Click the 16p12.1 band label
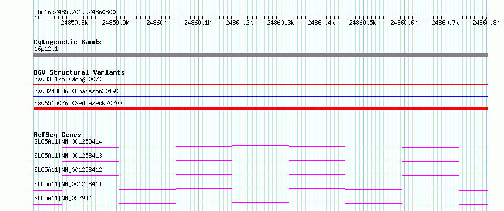Screen dimensions: 504x211 [x=46, y=49]
